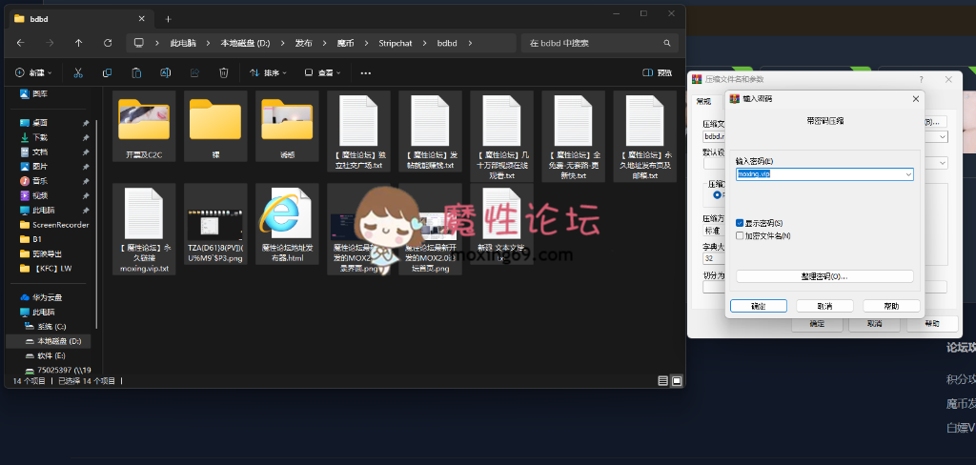Click 本地磁盘 (D:) in the address bar breadcrumb

pos(245,43)
